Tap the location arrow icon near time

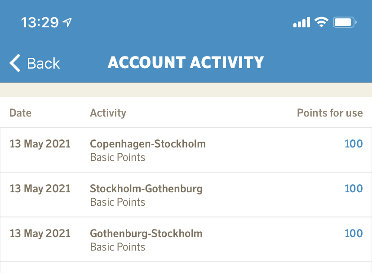67,22
